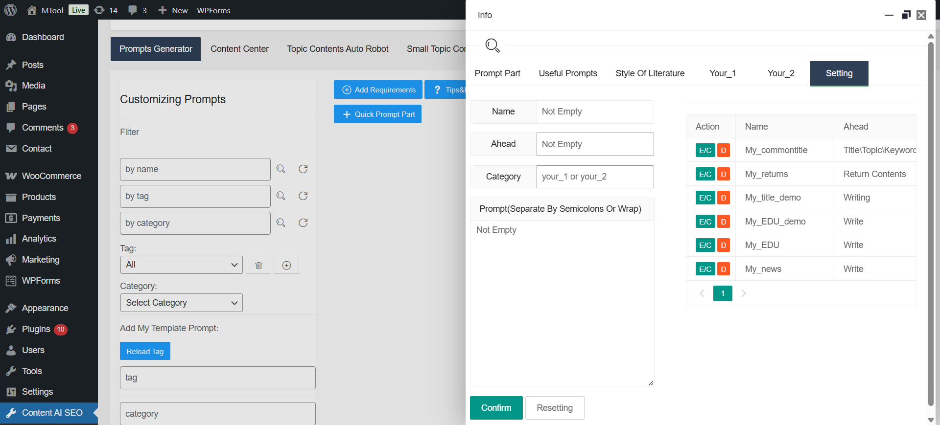Viewport: 940px width, 425px height.
Task: Click the E/C edit button for My_news
Action: [x=705, y=269]
